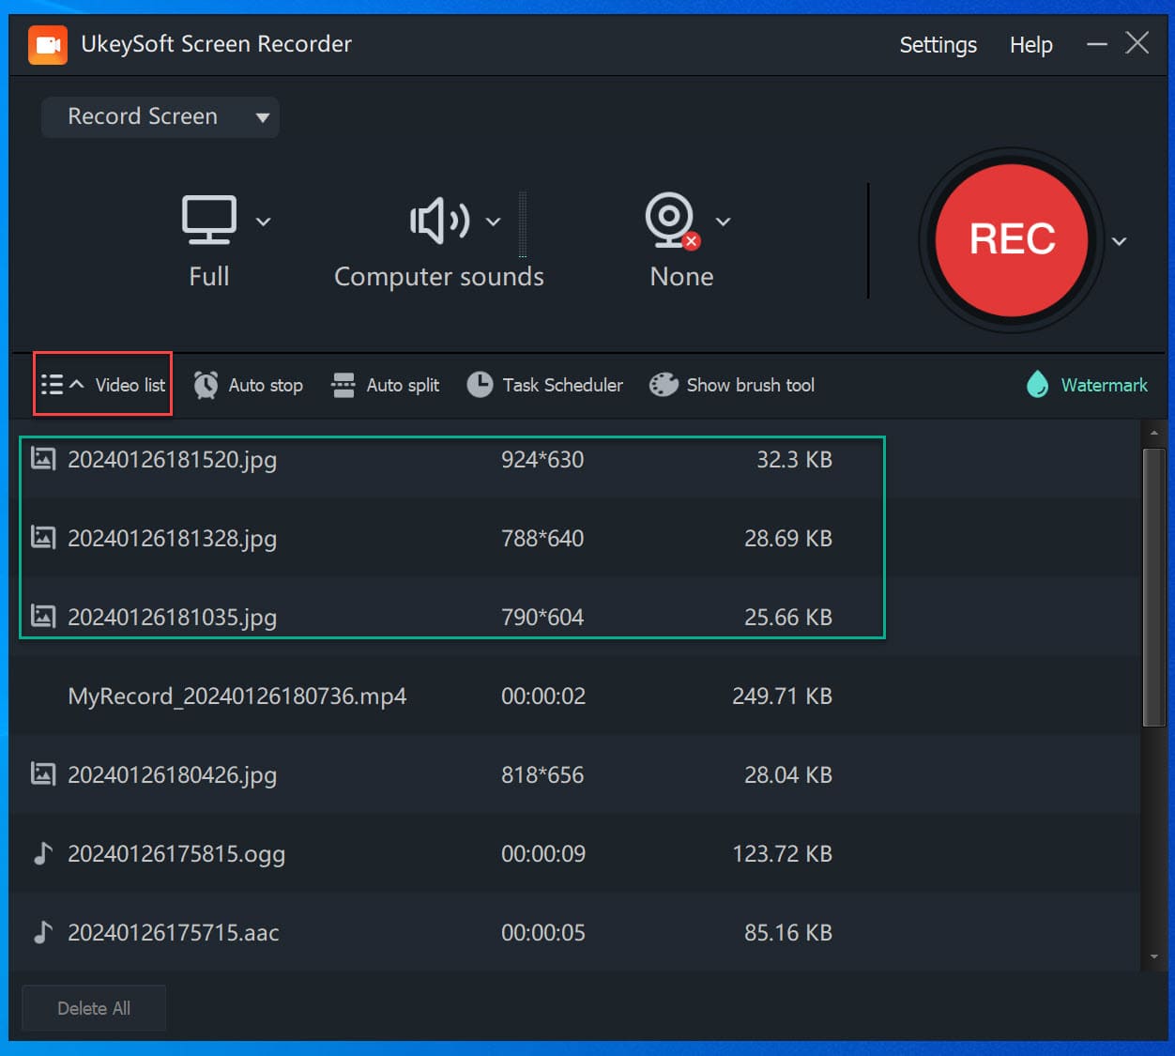Open Auto stop settings
This screenshot has width=1175, height=1056.
266,386
